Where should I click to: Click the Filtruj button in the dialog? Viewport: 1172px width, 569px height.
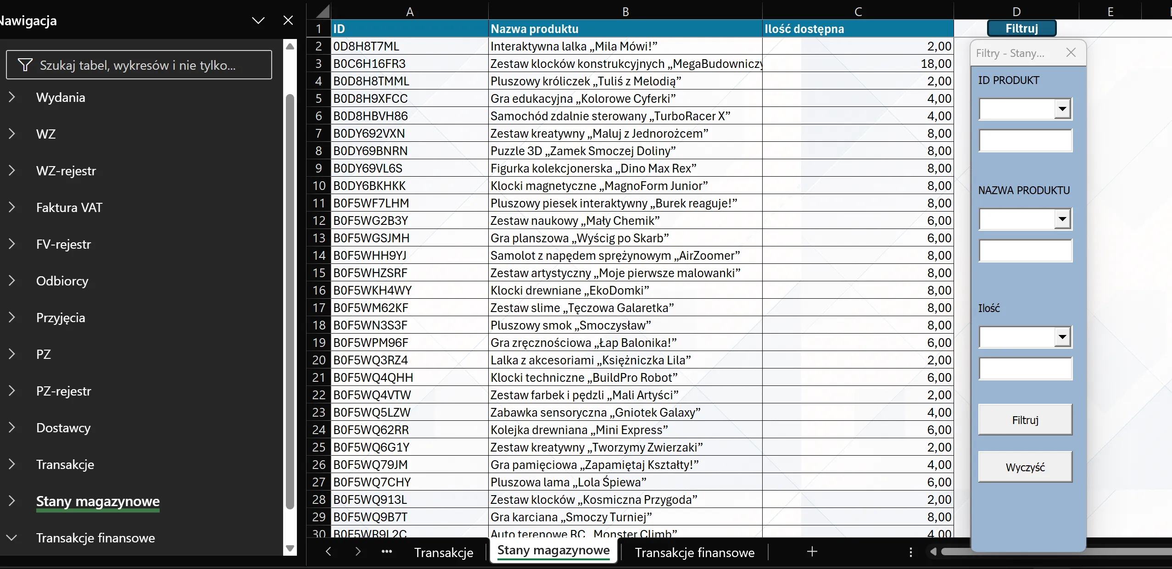1025,420
